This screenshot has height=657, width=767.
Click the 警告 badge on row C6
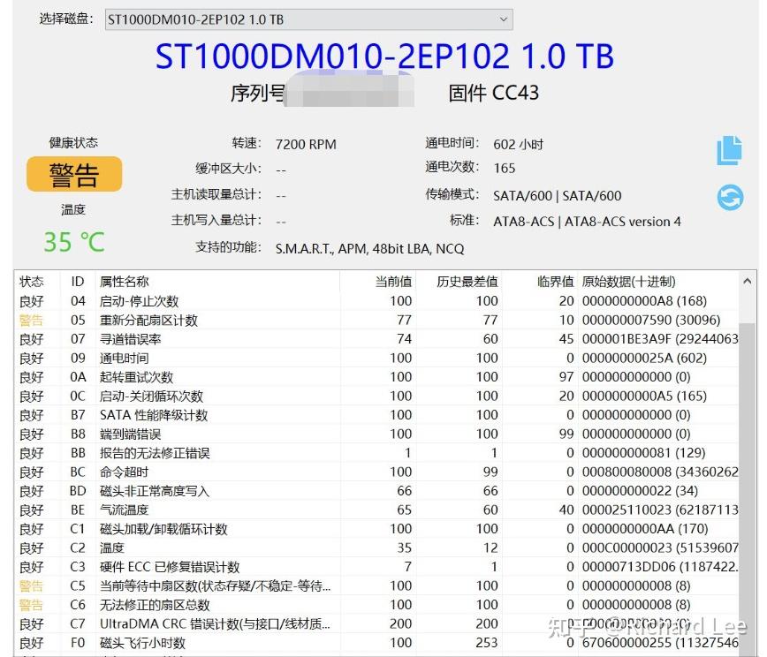click(x=32, y=605)
